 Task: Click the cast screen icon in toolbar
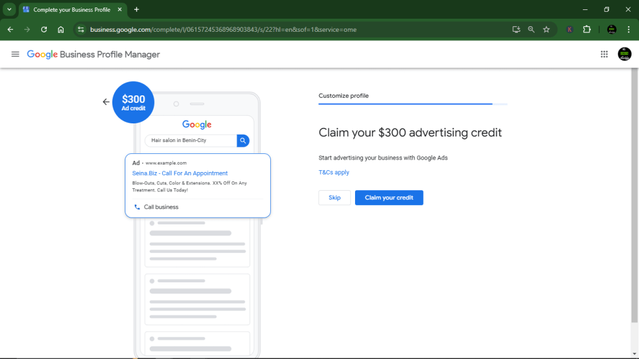(x=516, y=29)
